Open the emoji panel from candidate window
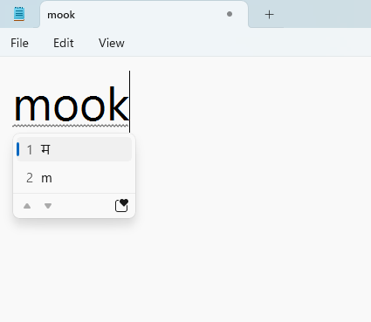The height and width of the screenshot is (322, 371). 121,205
